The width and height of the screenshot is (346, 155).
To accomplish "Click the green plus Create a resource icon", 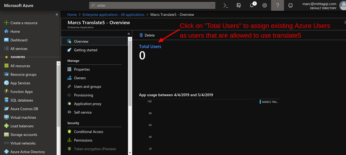I will 6,23.
